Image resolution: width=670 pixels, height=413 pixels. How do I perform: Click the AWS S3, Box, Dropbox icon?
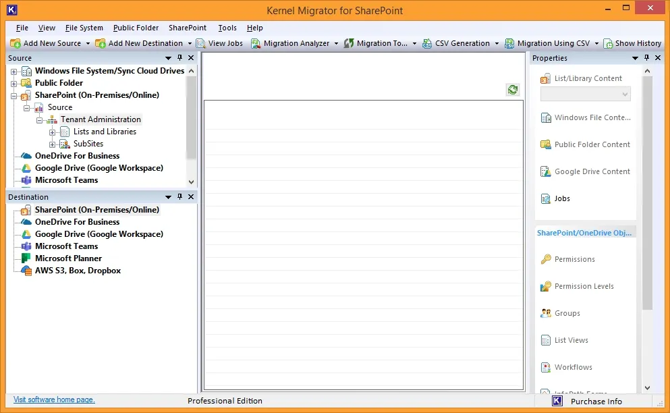(x=26, y=271)
